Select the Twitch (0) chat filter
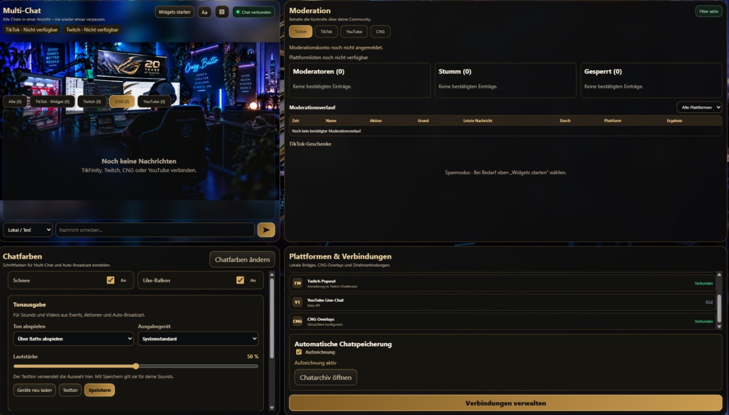 click(92, 101)
